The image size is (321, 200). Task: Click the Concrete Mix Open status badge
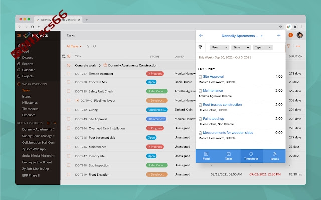point(151,82)
